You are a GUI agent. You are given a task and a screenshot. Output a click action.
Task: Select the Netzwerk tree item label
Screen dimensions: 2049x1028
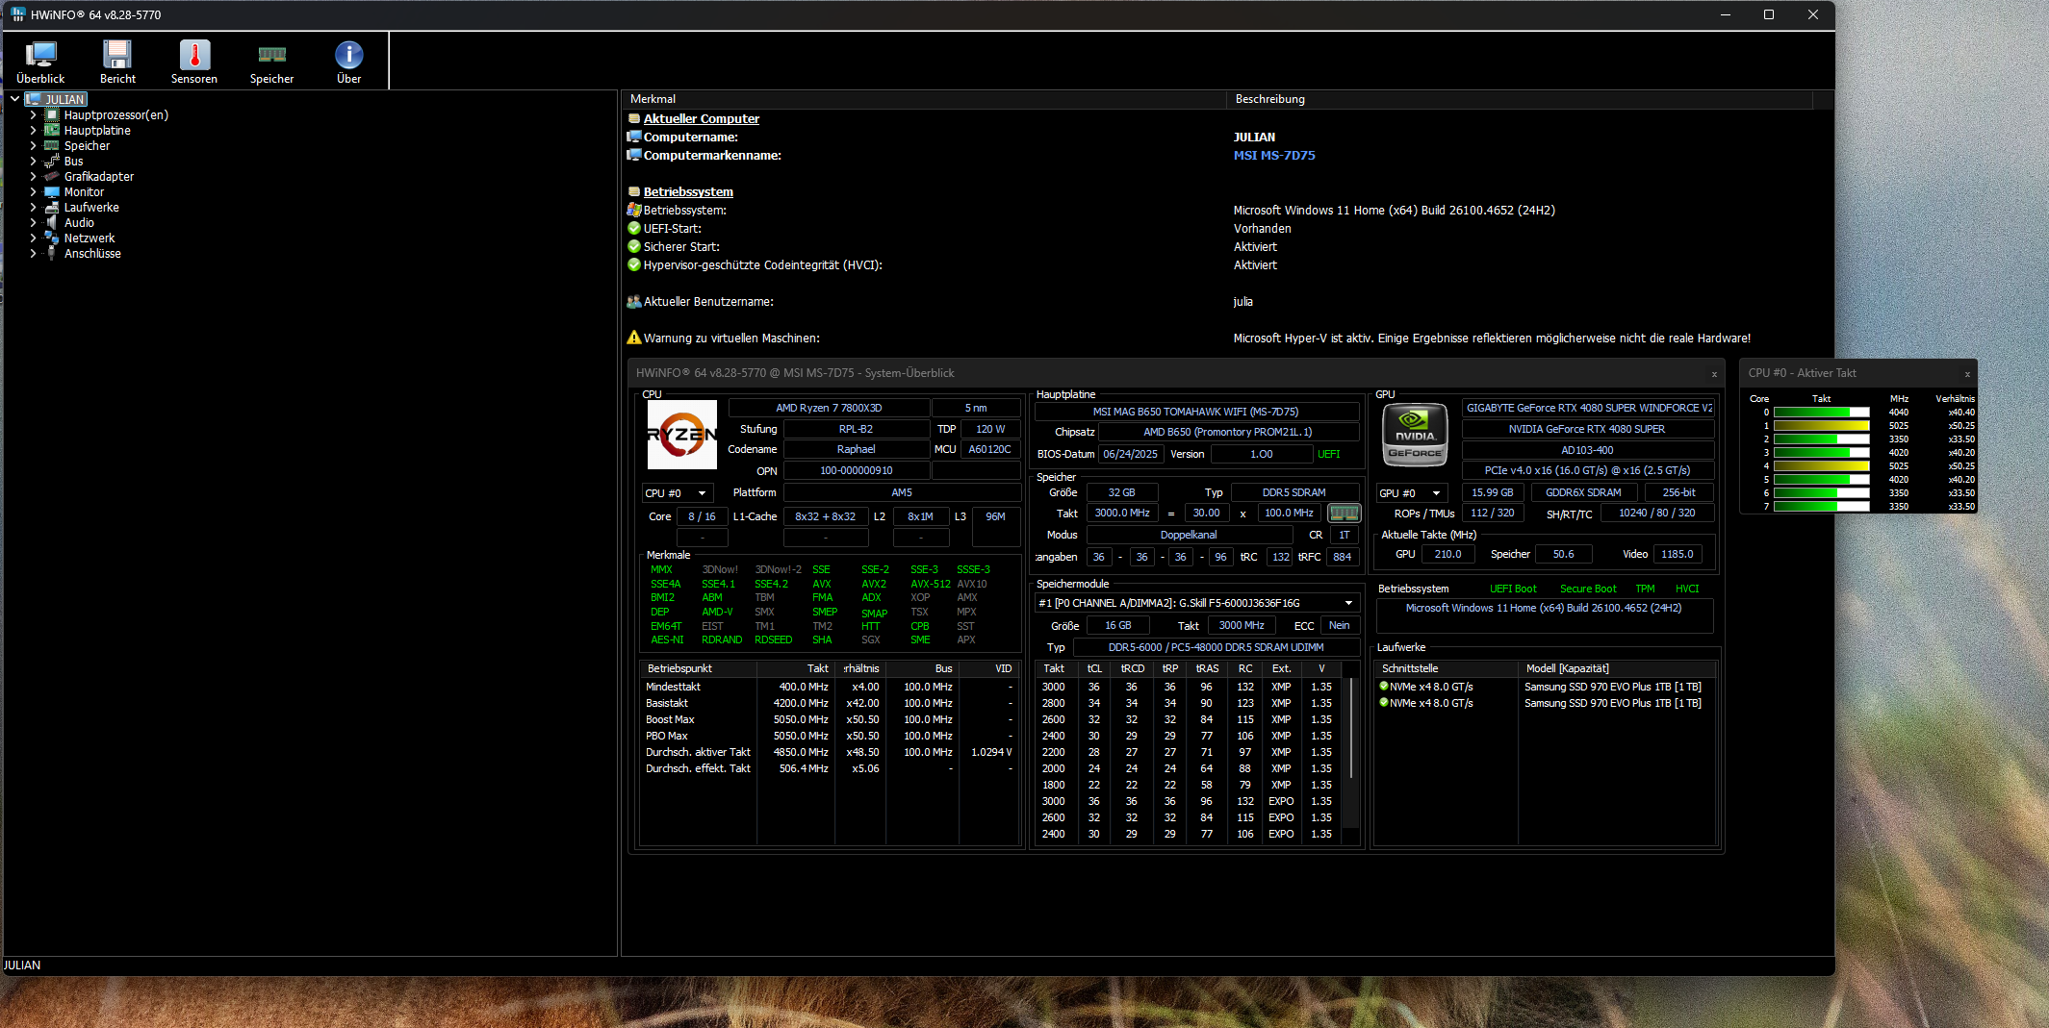(90, 238)
